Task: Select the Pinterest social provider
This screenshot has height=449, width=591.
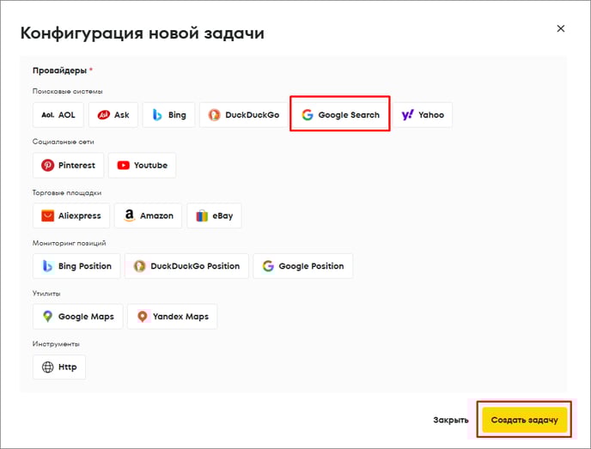Action: (69, 166)
